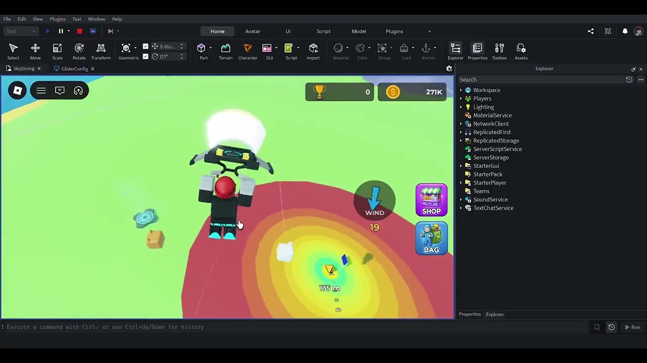Expand the StarterGui node
The height and width of the screenshot is (363, 647).
[461, 166]
